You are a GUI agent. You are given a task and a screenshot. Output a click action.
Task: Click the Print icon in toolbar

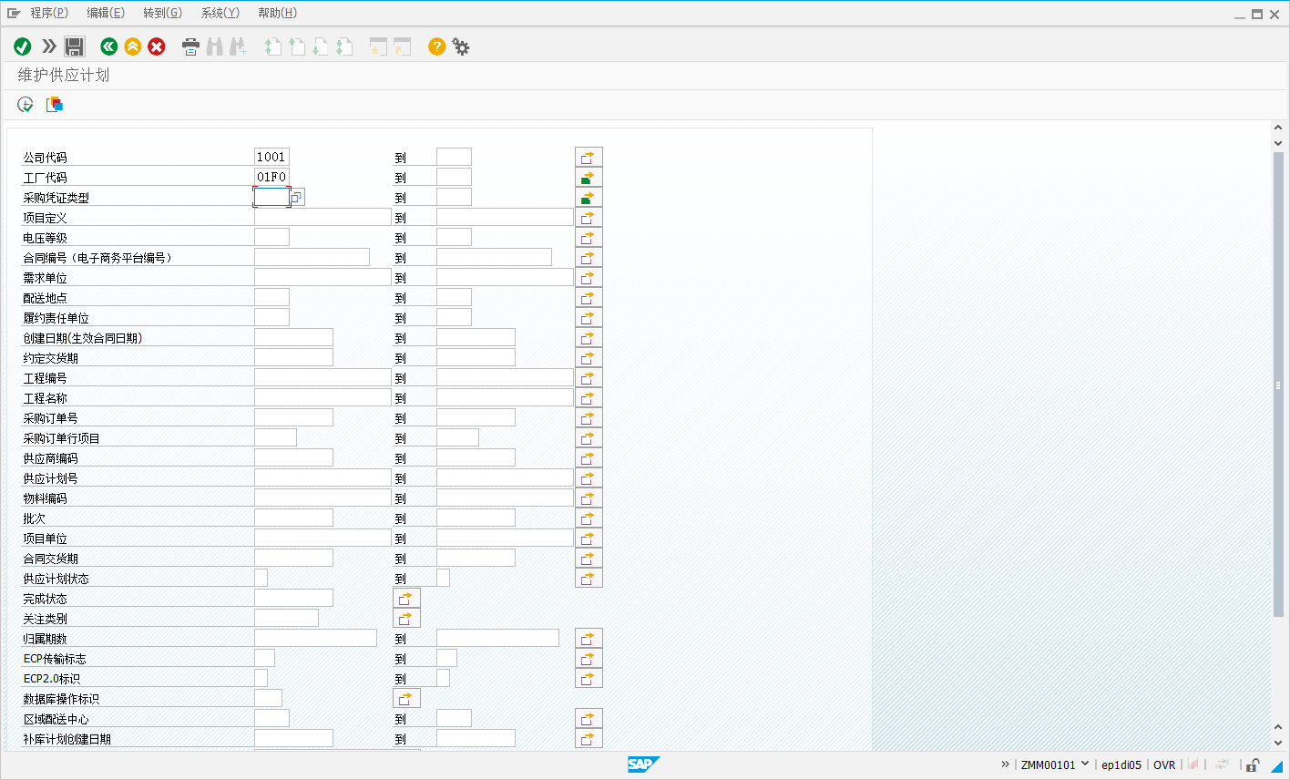(x=190, y=46)
